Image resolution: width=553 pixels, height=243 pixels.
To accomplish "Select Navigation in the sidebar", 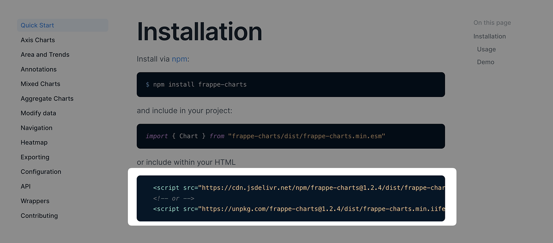I will point(36,127).
